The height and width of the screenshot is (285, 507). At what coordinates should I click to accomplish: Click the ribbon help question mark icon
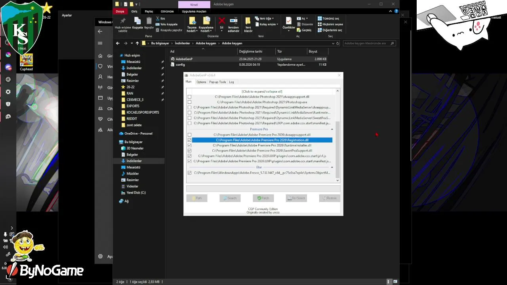coord(396,11)
